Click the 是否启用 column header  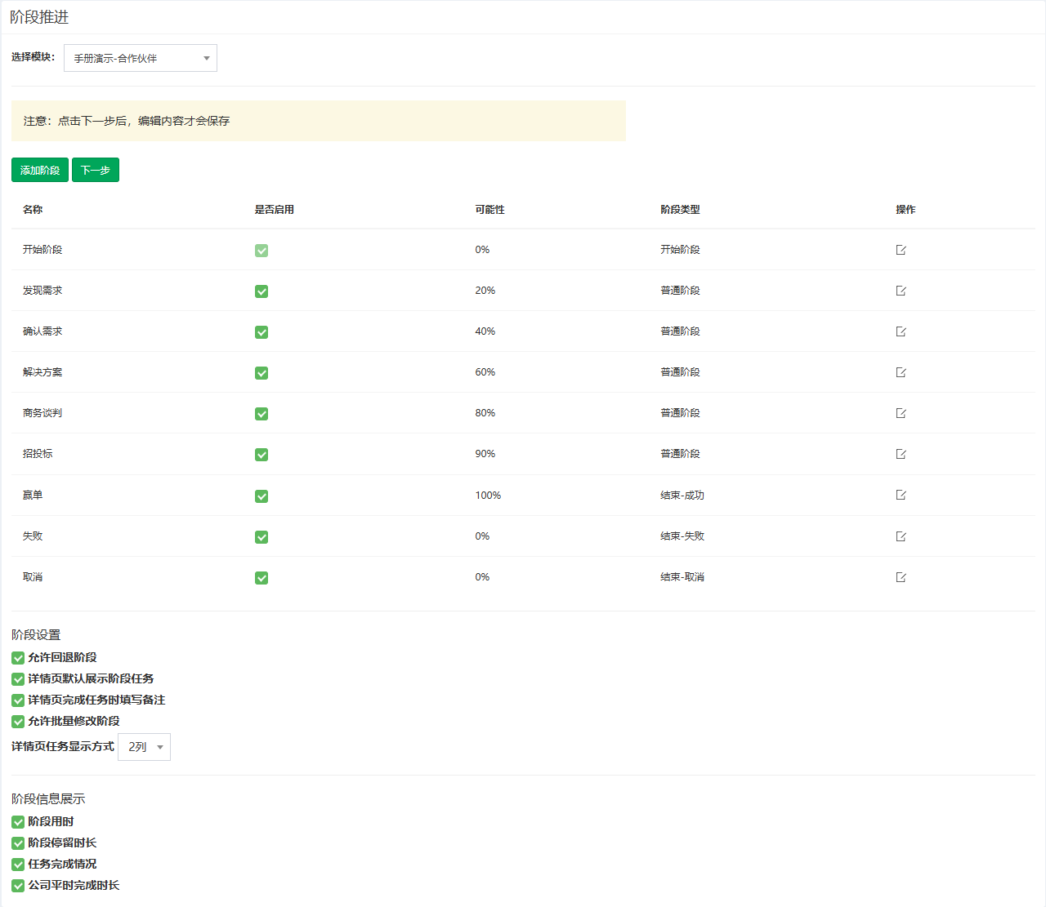tap(275, 210)
